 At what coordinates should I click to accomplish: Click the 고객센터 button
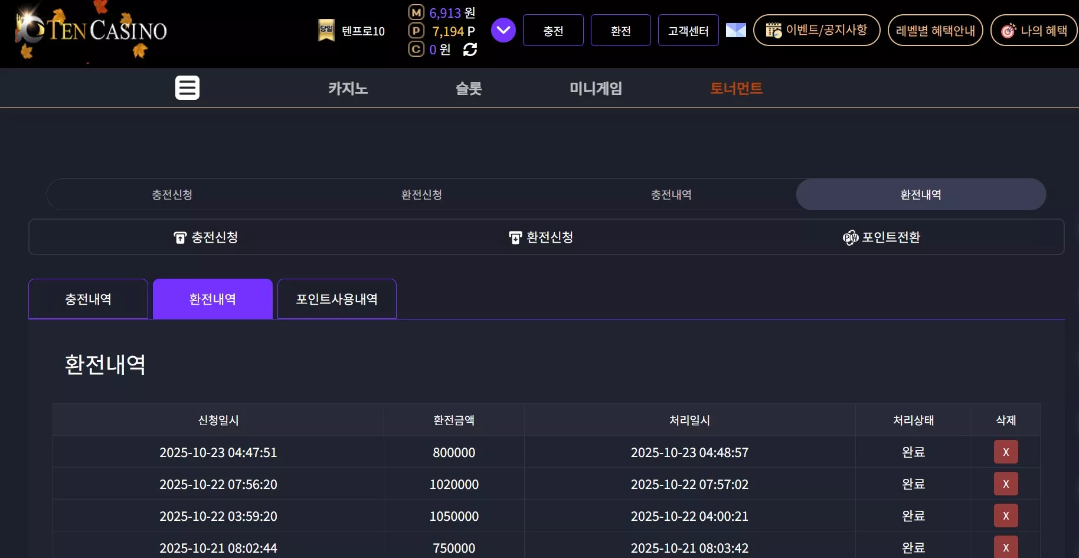tap(688, 30)
